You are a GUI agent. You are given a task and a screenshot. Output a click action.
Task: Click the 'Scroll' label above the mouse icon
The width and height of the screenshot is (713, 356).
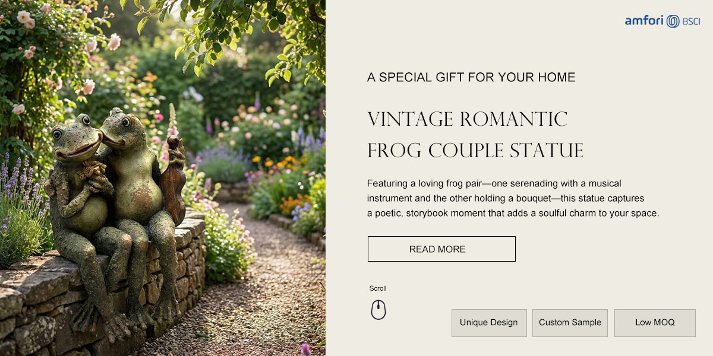(x=378, y=288)
